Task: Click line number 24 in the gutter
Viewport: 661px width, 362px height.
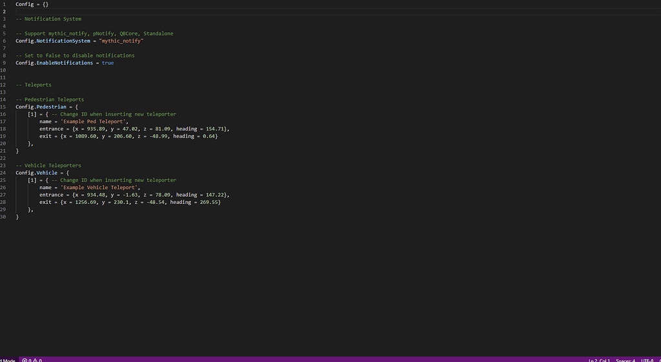Action: pyautogui.click(x=3, y=173)
